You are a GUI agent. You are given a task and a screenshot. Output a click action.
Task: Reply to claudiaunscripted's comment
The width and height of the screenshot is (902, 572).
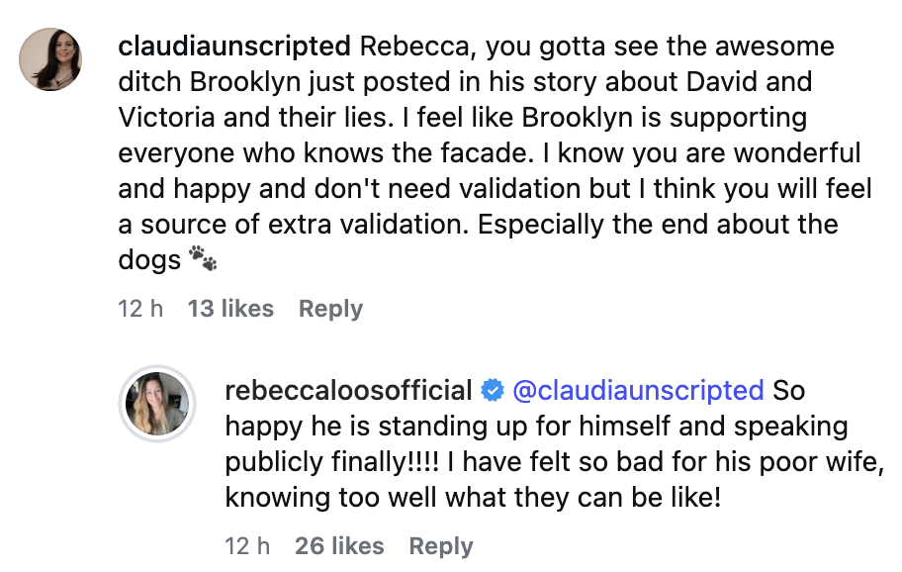point(330,309)
